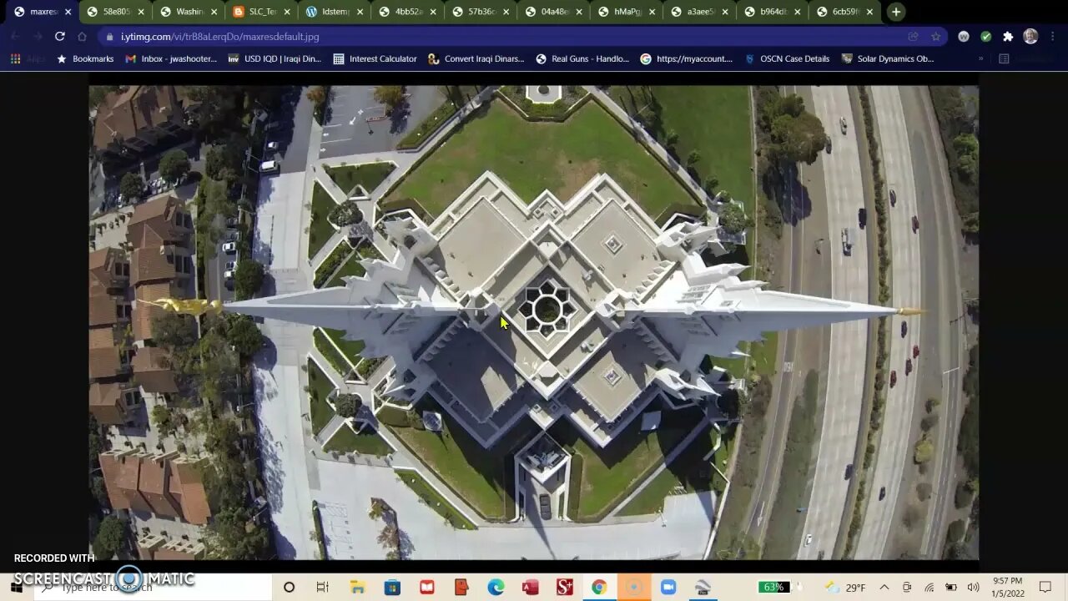The image size is (1068, 601).
Task: Open the system battery tray icon
Action: (951, 588)
